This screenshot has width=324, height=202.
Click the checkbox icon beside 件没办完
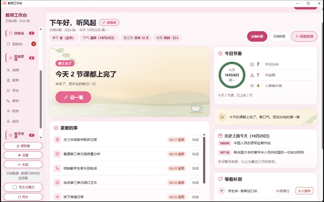252,65
